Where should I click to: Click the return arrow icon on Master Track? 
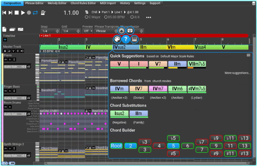(9, 51)
